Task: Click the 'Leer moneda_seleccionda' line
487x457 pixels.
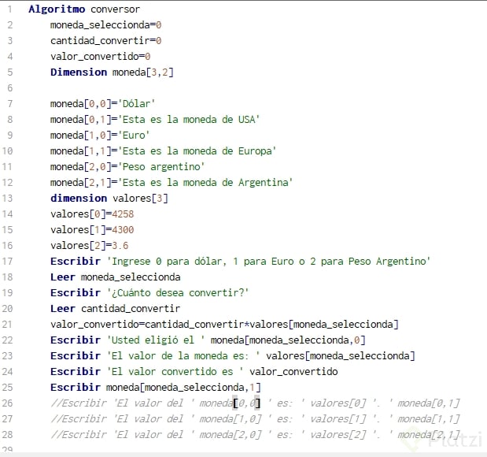Action: click(x=115, y=277)
